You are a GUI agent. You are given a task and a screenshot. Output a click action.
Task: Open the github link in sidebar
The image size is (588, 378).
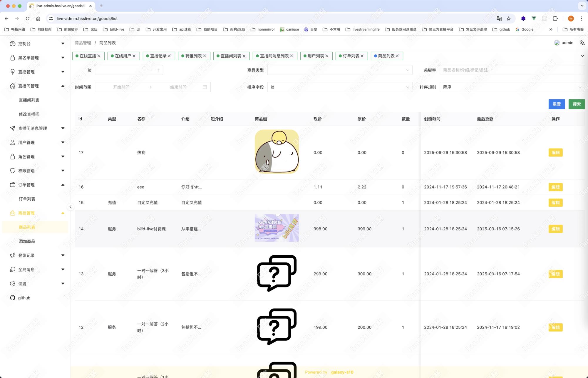pyautogui.click(x=24, y=298)
